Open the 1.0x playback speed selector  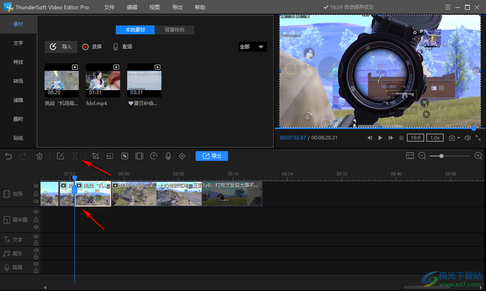coord(435,138)
